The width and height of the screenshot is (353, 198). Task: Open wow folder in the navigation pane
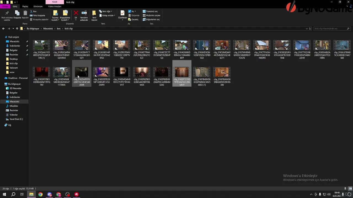point(12,72)
